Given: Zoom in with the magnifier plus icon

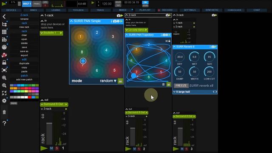Looking at the screenshot, I should coord(4,78).
